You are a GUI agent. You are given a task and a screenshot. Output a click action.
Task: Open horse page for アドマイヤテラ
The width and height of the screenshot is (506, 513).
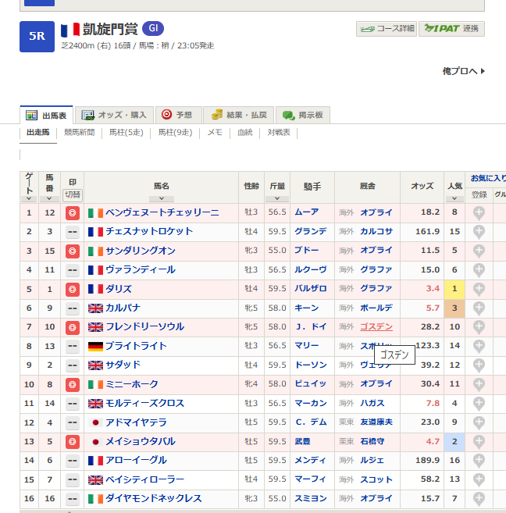coord(136,422)
